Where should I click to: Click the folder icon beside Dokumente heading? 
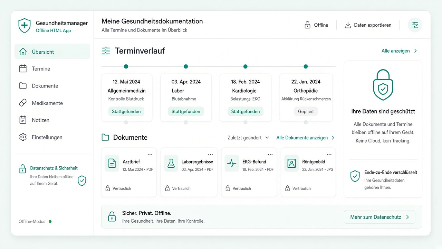click(x=105, y=137)
